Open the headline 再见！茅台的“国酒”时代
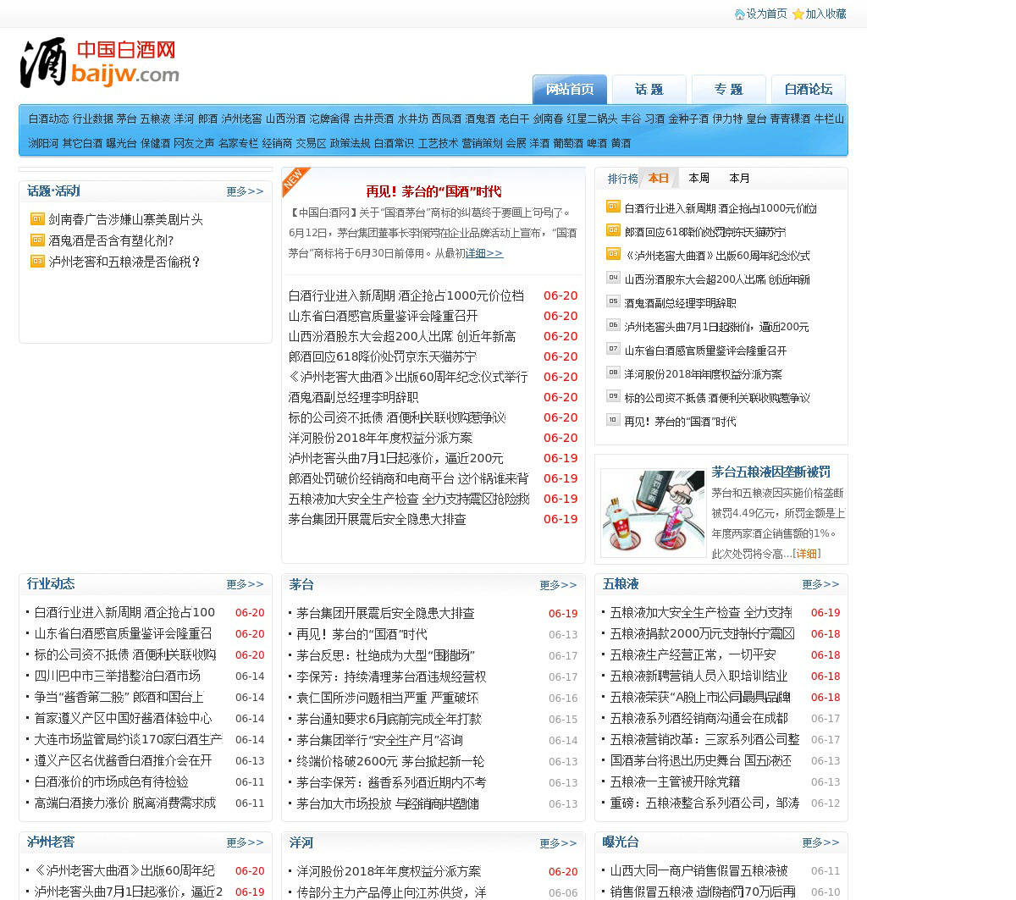Image resolution: width=1016 pixels, height=900 pixels. 433,191
